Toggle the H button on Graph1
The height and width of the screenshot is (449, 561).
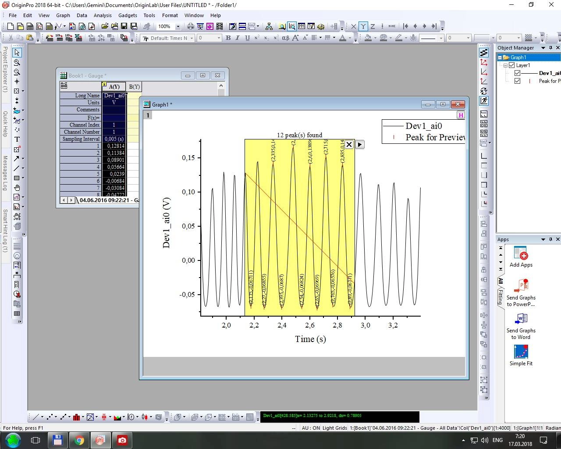461,115
